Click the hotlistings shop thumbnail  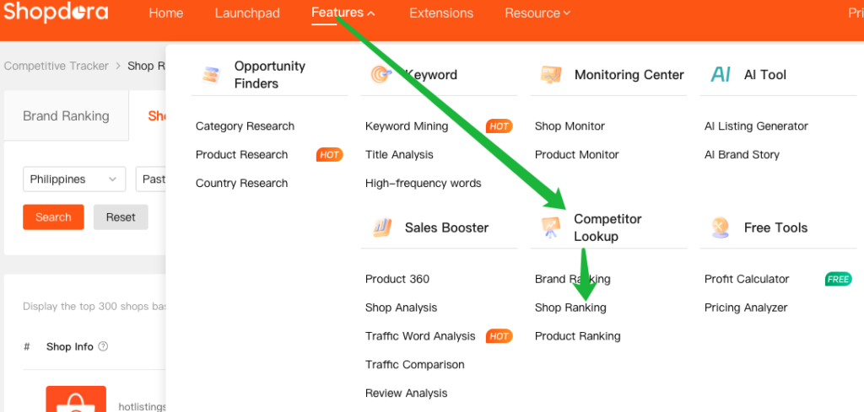tap(76, 399)
